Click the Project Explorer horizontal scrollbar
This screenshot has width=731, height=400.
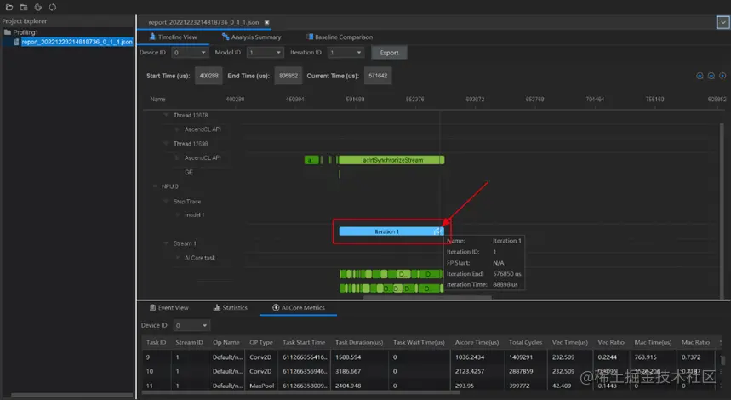pyautogui.click(x=71, y=395)
